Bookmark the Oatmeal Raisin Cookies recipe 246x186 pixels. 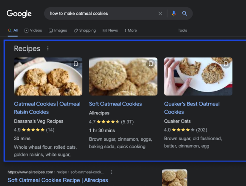click(x=75, y=64)
